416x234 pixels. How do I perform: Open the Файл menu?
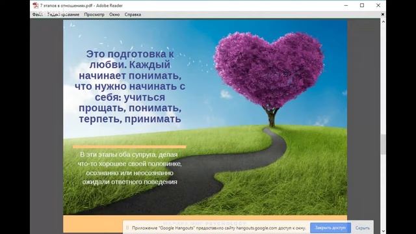(38, 14)
